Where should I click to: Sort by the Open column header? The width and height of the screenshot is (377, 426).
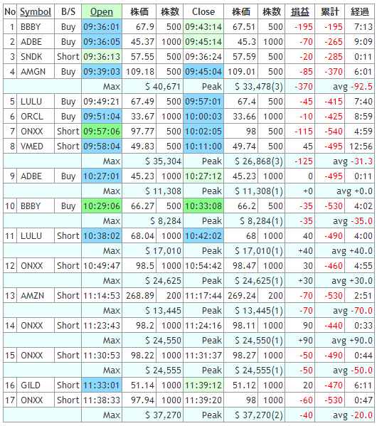(102, 11)
